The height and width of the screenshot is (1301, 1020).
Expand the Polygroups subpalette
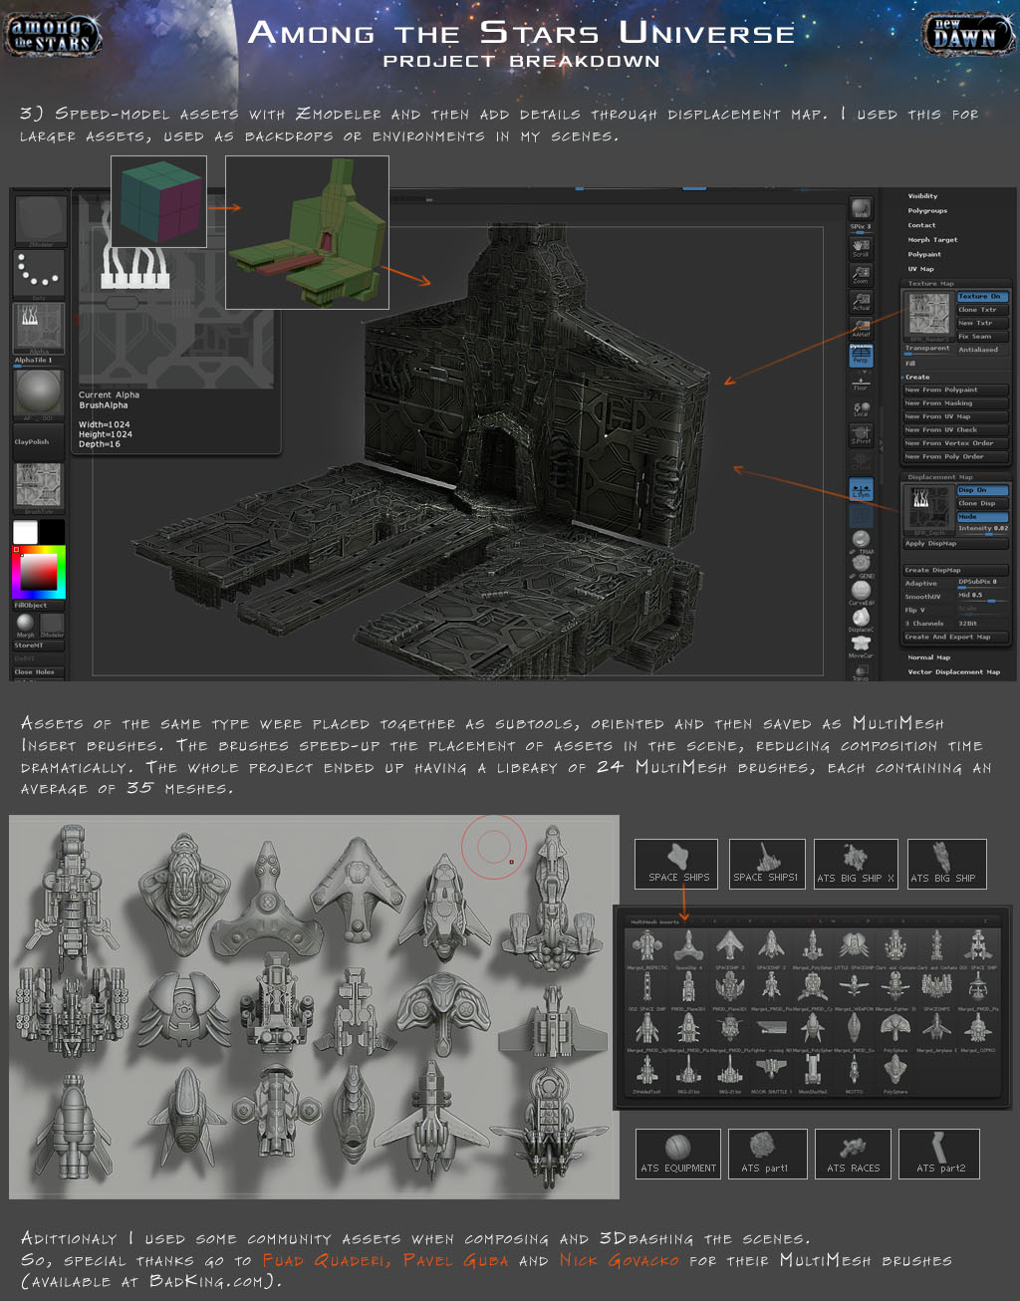click(x=927, y=210)
